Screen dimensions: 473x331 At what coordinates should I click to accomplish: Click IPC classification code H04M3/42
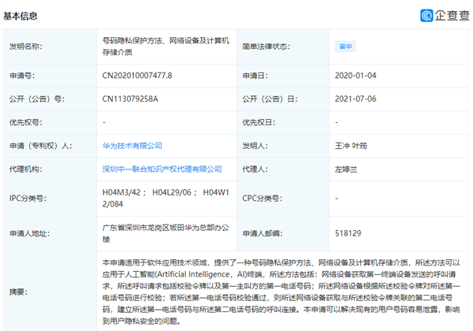(123, 192)
